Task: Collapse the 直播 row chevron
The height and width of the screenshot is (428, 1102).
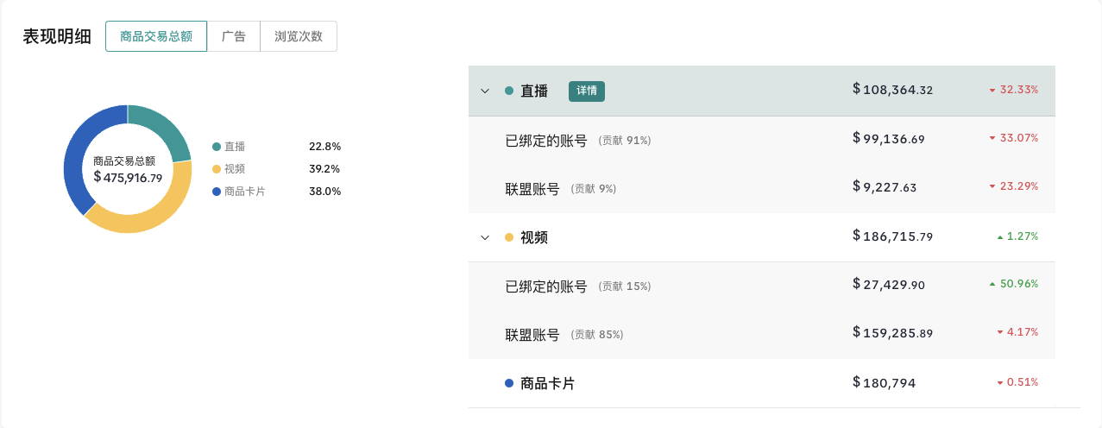Action: tap(485, 91)
